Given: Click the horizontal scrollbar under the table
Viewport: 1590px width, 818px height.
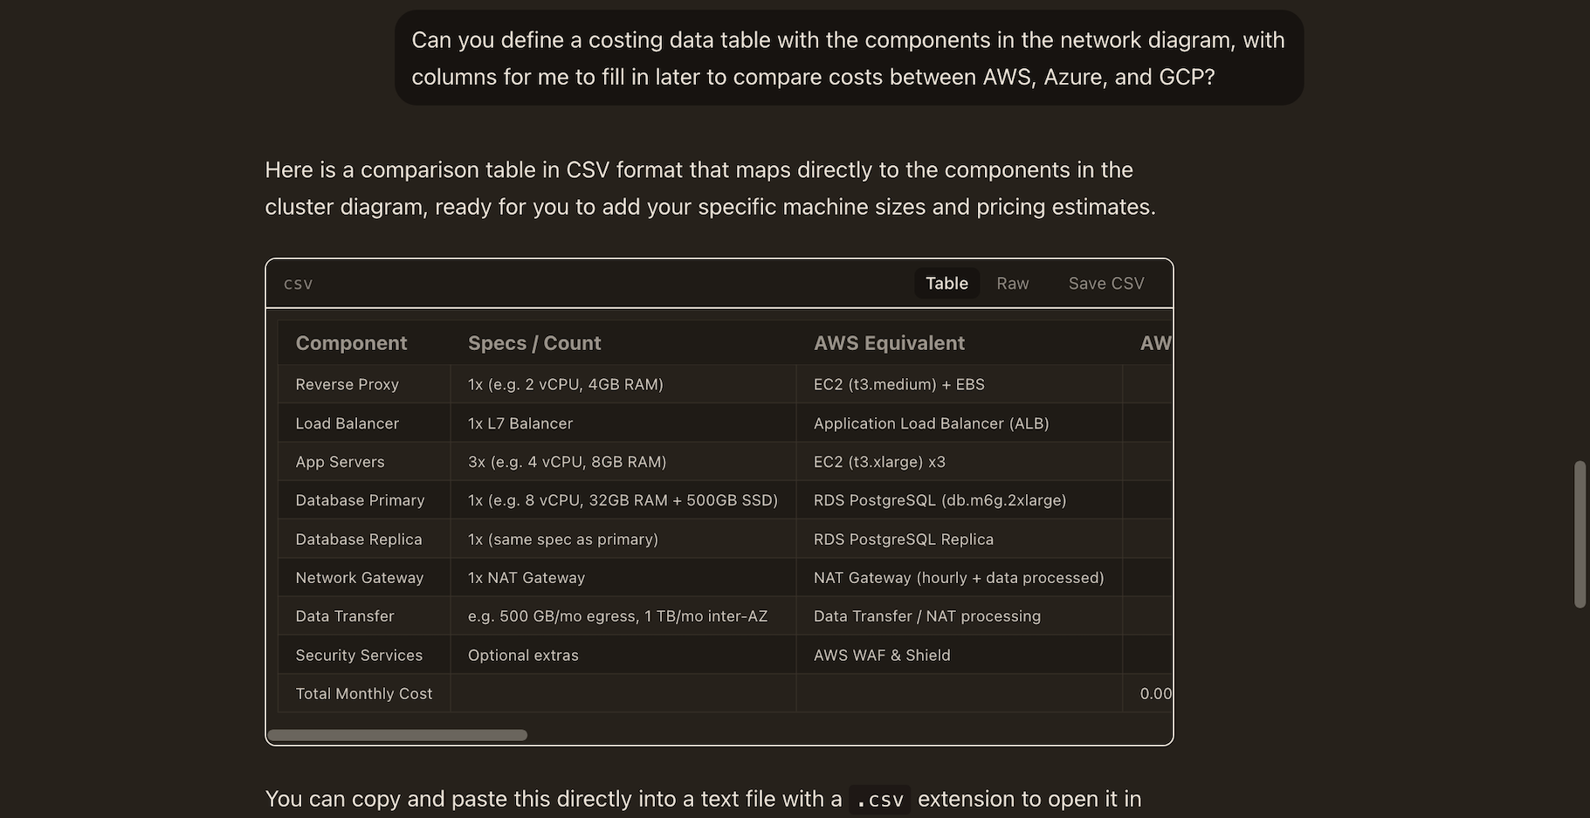Looking at the screenshot, I should point(397,735).
